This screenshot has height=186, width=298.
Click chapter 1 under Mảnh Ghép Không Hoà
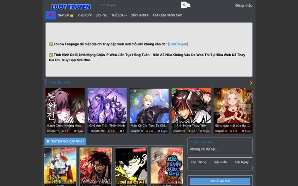click(x=53, y=131)
